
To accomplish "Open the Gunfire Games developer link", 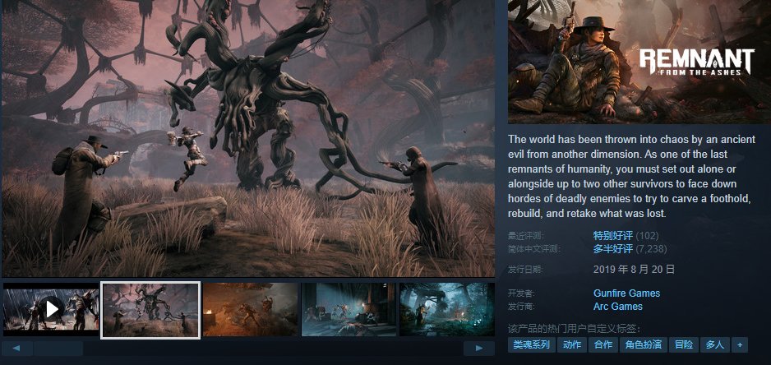I will click(626, 293).
